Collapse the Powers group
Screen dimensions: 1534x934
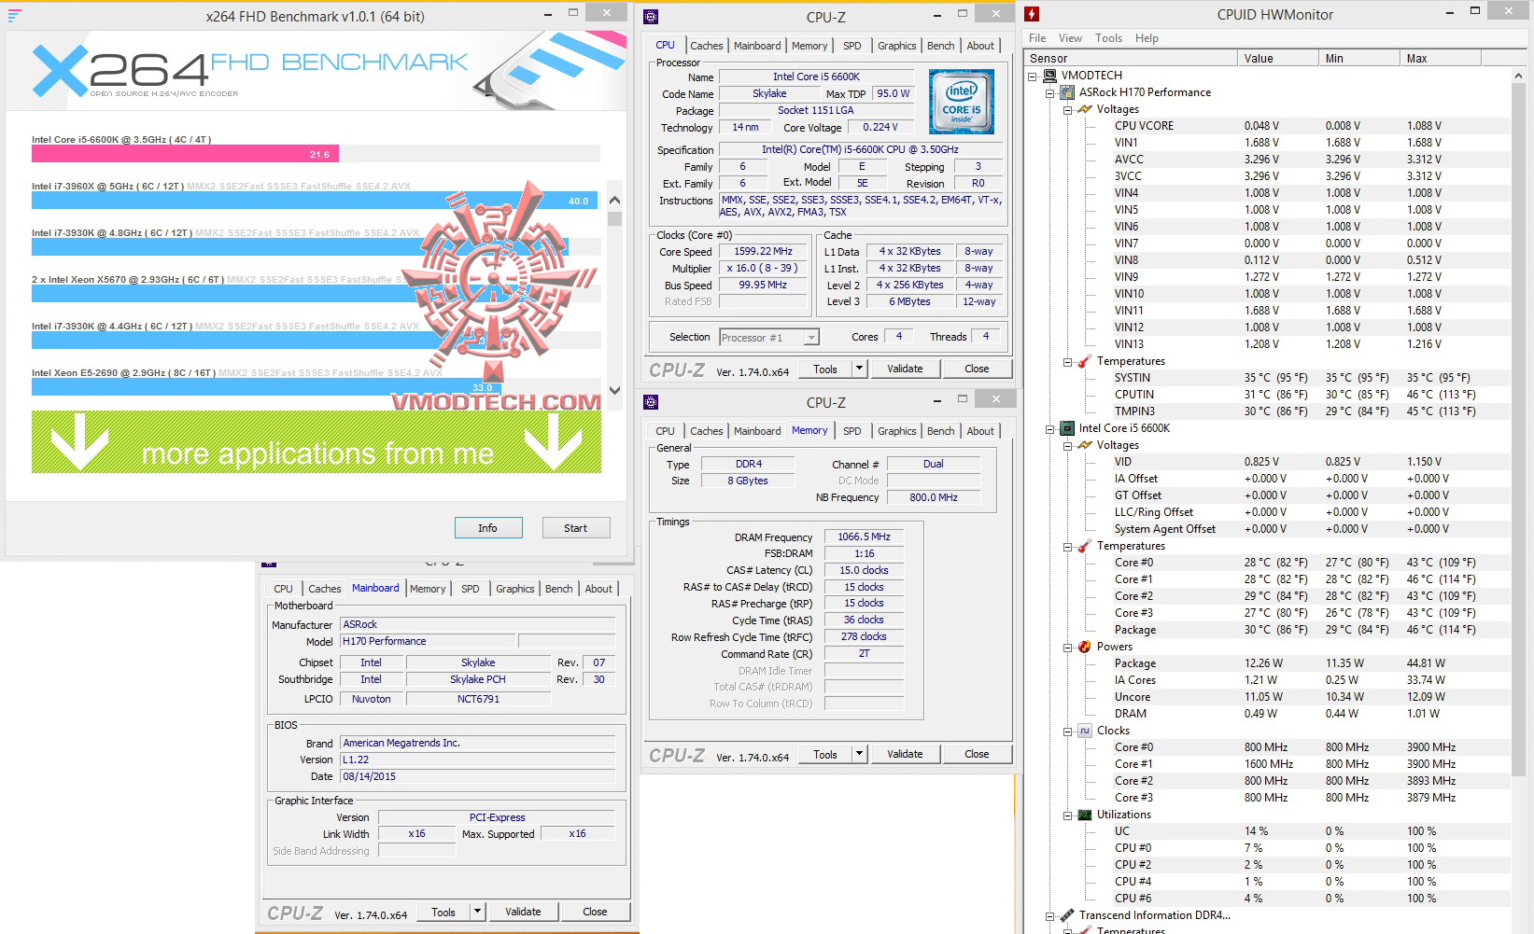[x=1068, y=648]
